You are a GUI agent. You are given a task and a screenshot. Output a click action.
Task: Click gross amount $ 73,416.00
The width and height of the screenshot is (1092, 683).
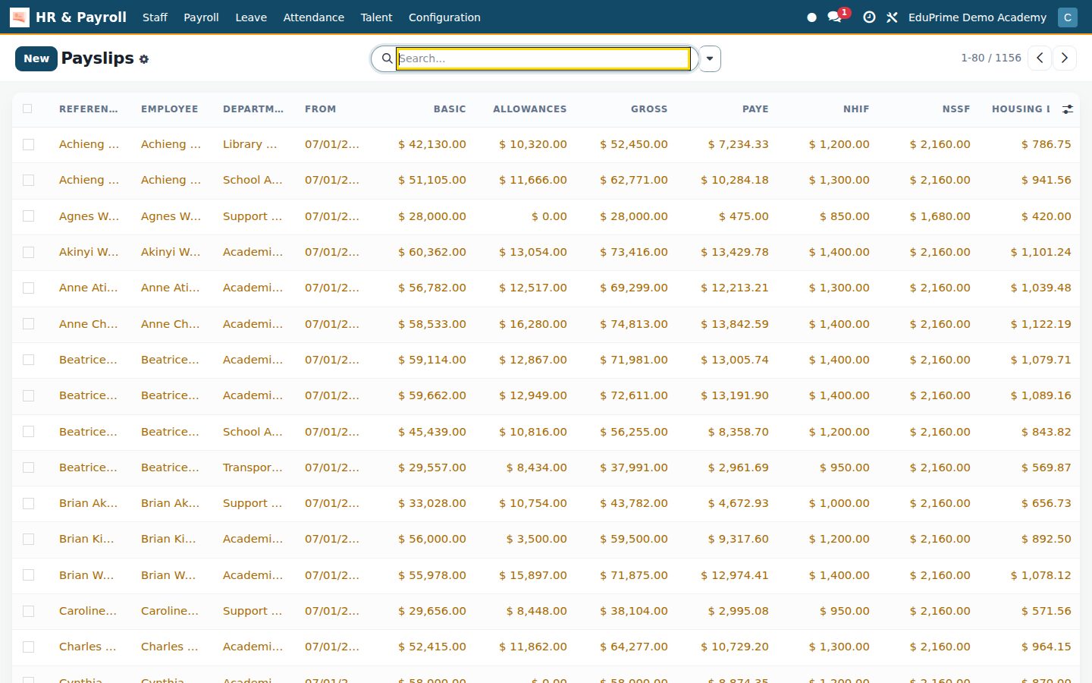click(634, 252)
